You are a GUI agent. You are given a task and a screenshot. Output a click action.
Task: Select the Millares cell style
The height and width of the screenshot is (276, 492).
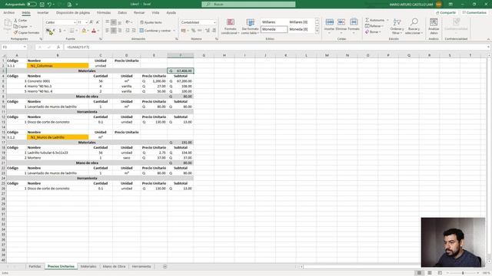(x=274, y=22)
